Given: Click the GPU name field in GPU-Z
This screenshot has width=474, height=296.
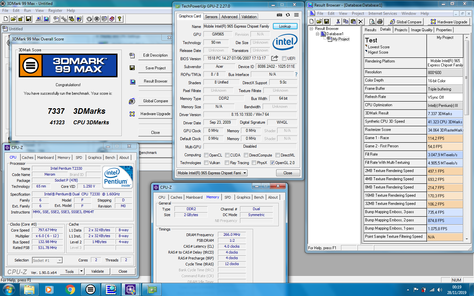Looking at the screenshot, I should (237, 26).
